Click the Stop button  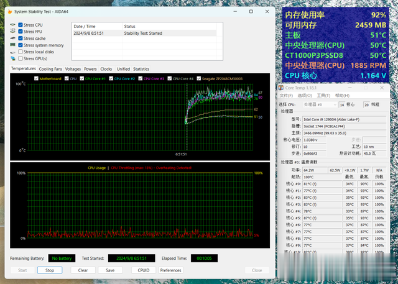(50, 270)
